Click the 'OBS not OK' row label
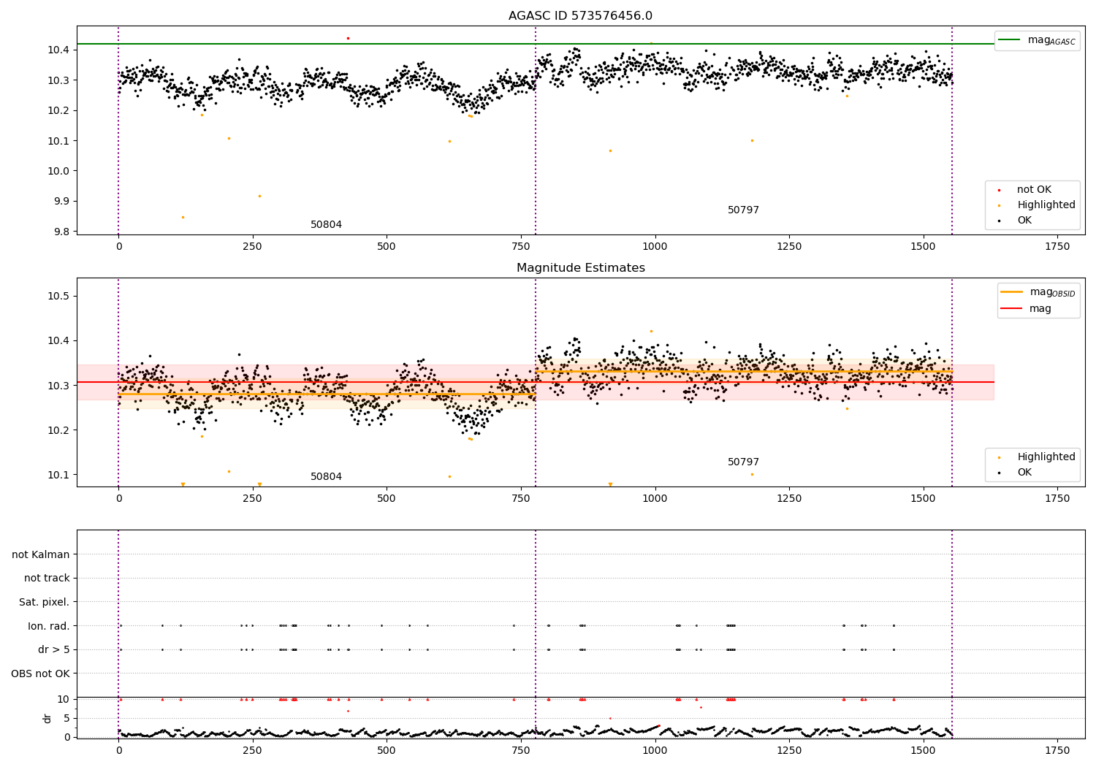Image resolution: width=1096 pixels, height=767 pixels. click(40, 673)
